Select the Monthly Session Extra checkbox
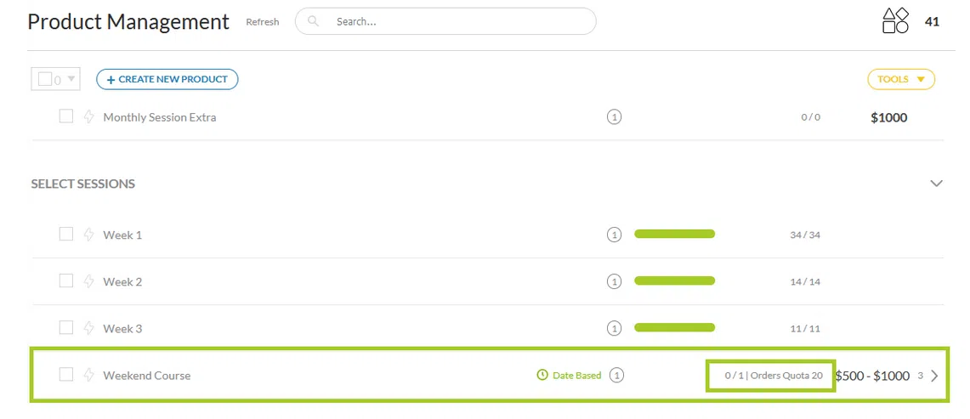The width and height of the screenshot is (970, 419). (65, 116)
